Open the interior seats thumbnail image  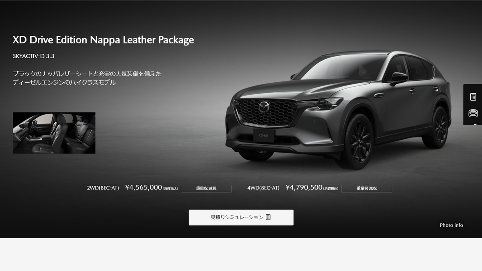[54, 133]
